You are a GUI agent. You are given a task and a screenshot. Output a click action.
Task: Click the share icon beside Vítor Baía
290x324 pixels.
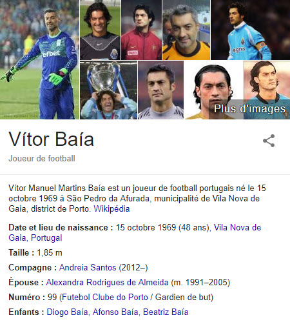(x=269, y=141)
